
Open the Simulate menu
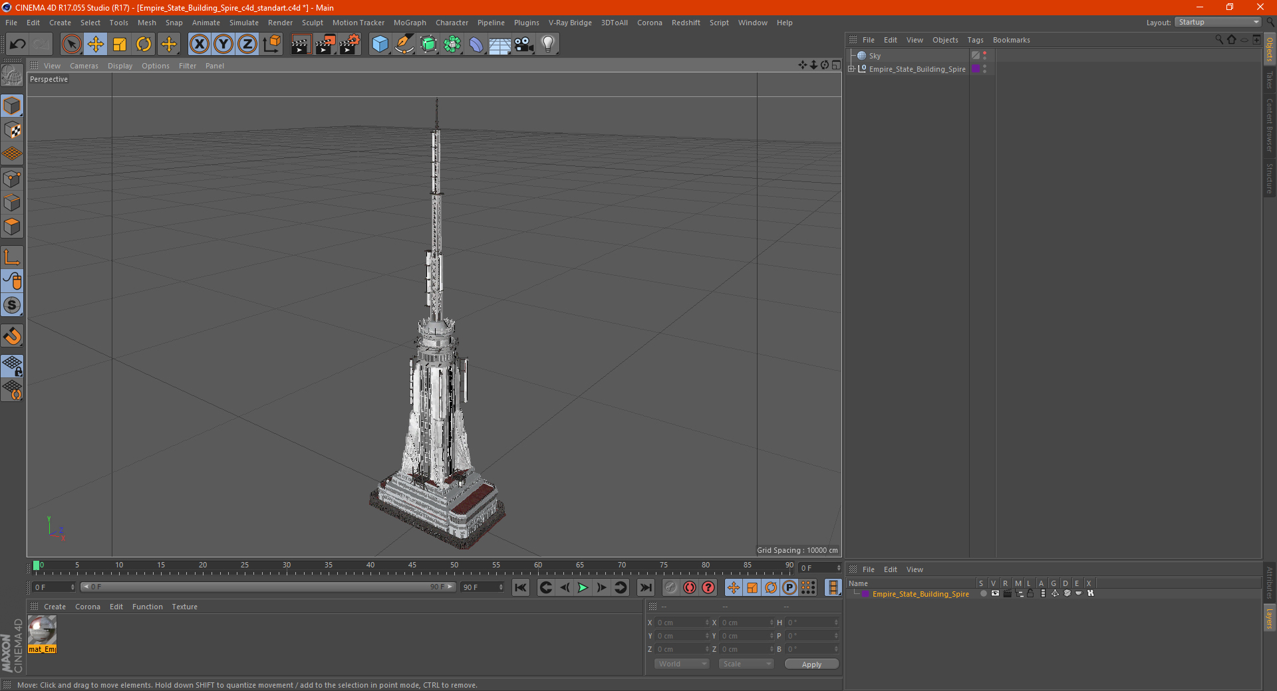(x=244, y=23)
